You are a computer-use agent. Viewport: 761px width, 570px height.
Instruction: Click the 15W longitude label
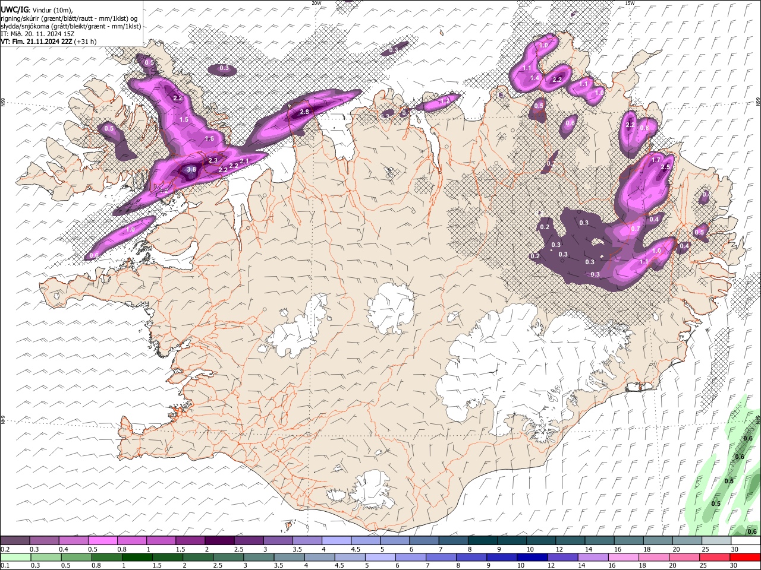[630, 3]
